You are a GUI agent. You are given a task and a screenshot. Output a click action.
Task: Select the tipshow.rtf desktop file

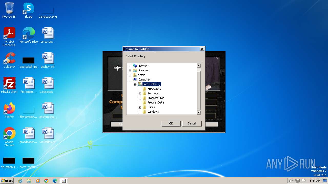point(48,60)
